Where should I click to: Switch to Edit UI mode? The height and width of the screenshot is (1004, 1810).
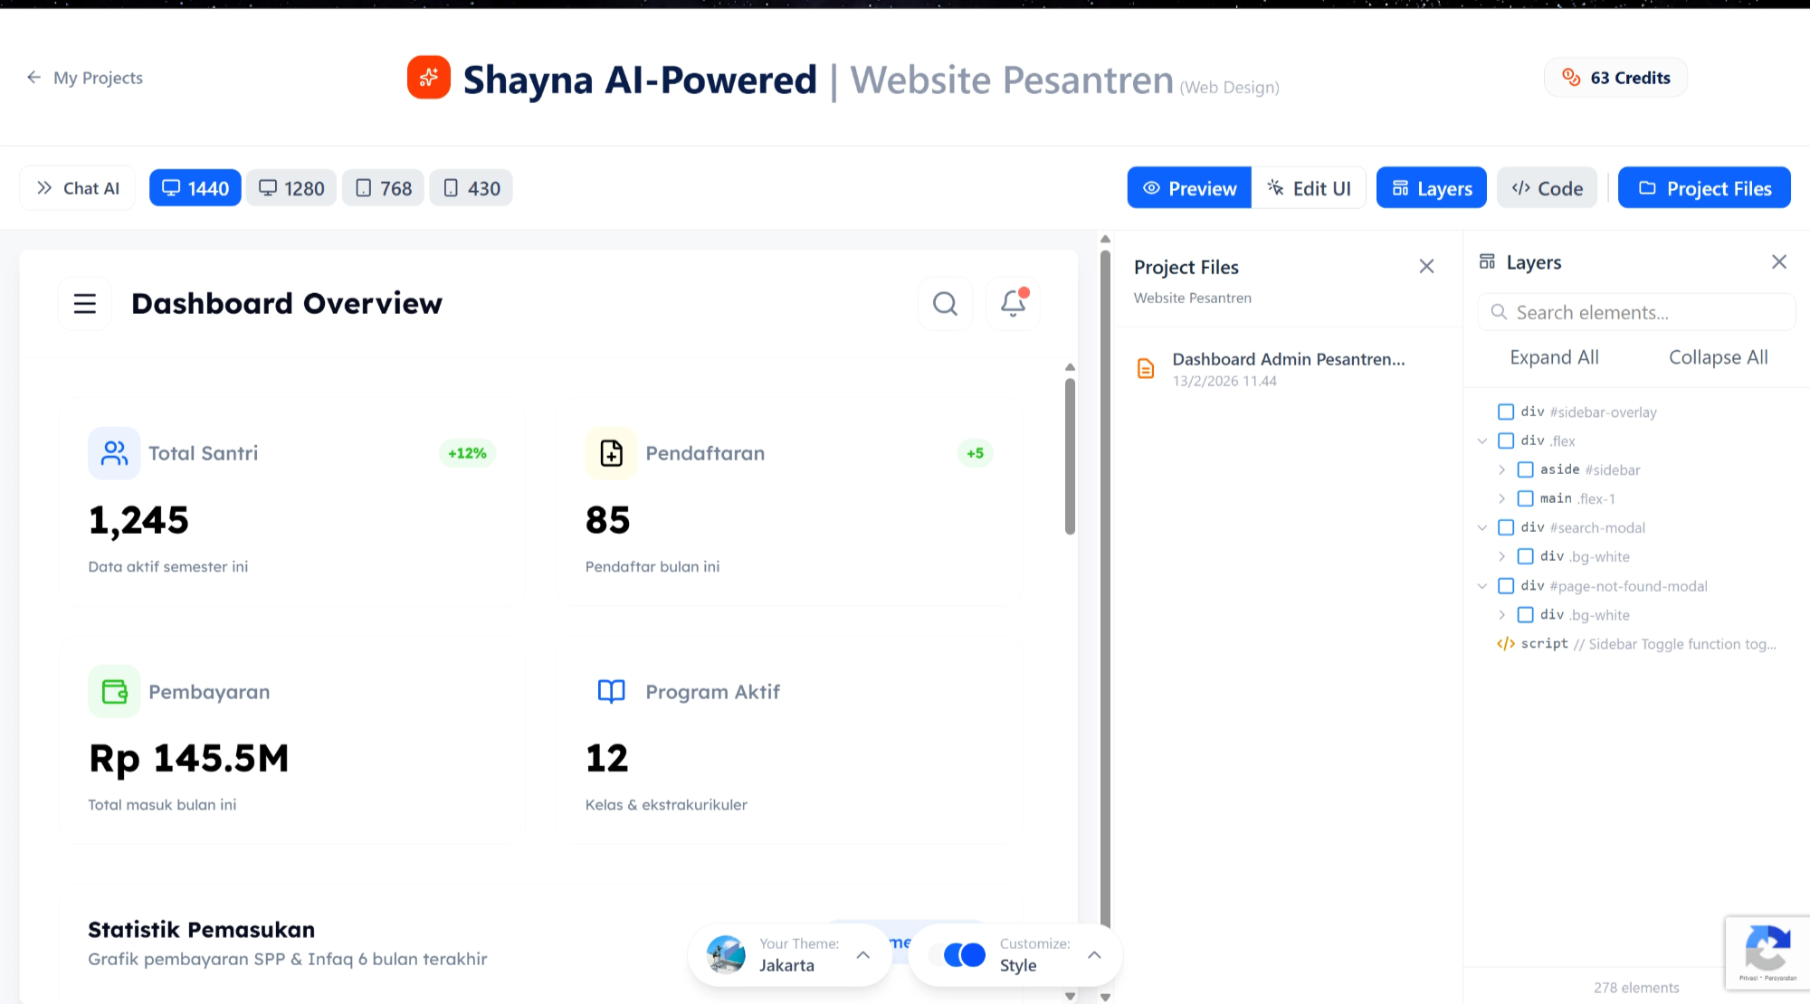point(1309,187)
